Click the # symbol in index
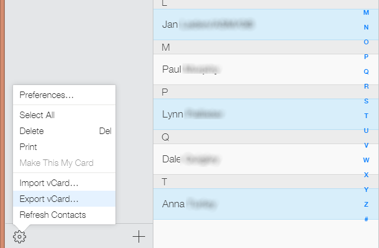Screen dimensions: 379x248 (x=366, y=219)
